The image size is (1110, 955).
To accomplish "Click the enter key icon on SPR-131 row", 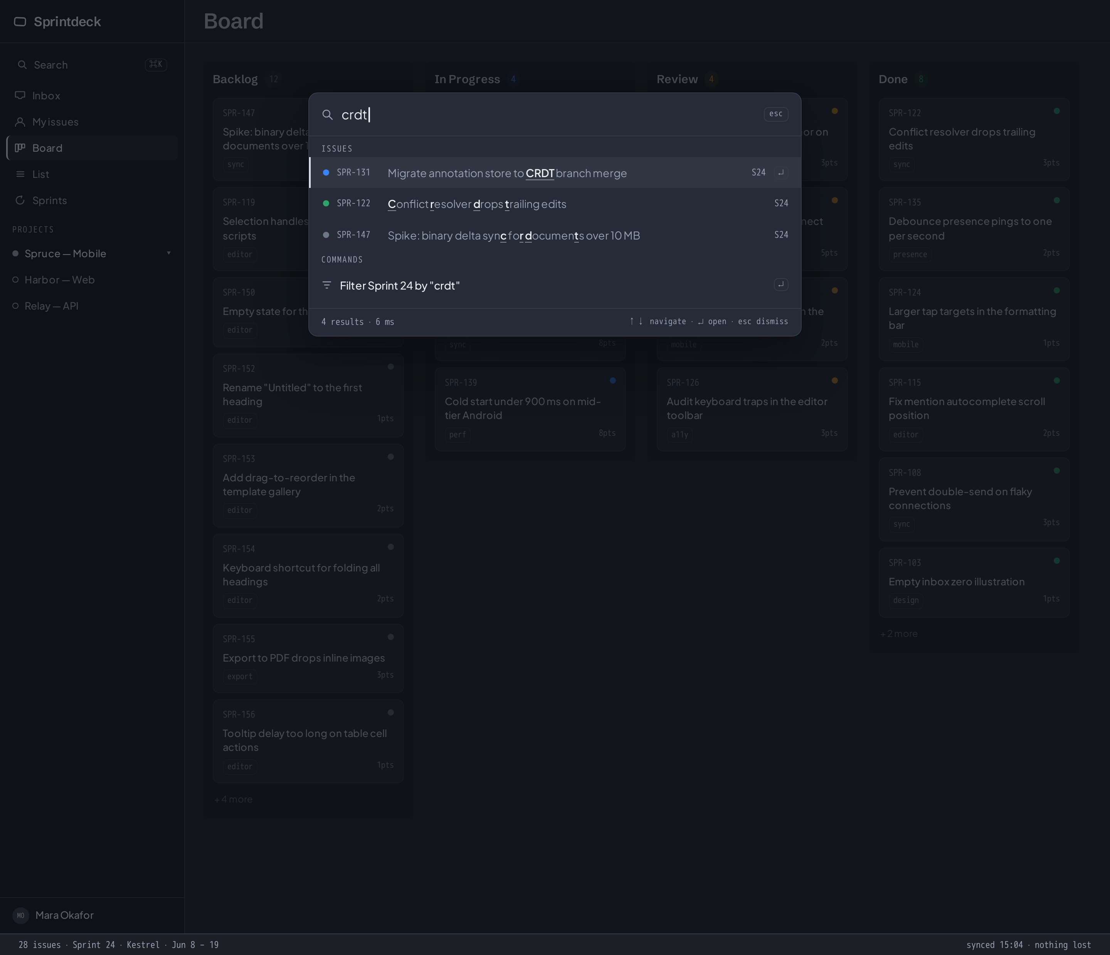I will pyautogui.click(x=780, y=173).
